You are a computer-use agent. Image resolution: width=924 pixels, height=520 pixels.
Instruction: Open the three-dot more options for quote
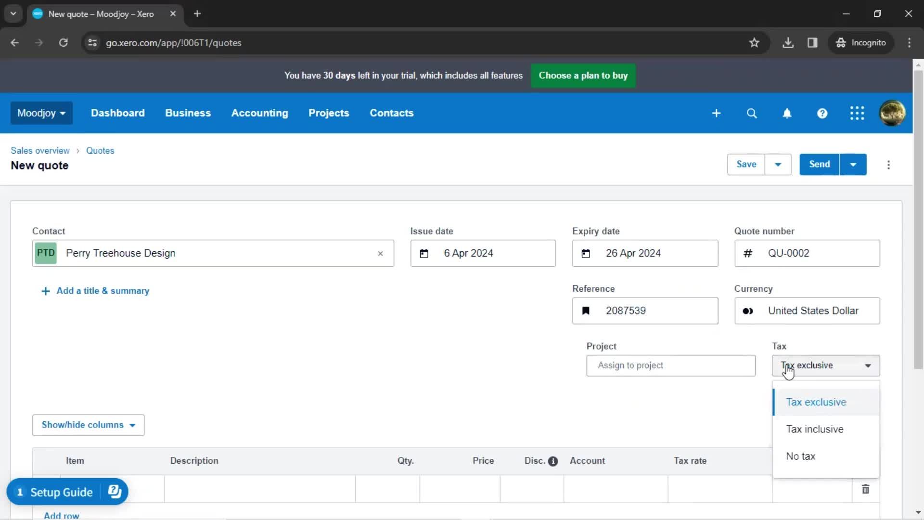tap(888, 165)
